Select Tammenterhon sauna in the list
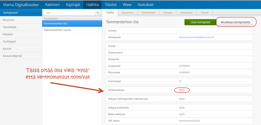The width and height of the screenshot is (261, 125). click(x=72, y=30)
